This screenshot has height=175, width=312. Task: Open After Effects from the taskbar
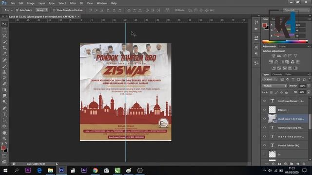84,171
